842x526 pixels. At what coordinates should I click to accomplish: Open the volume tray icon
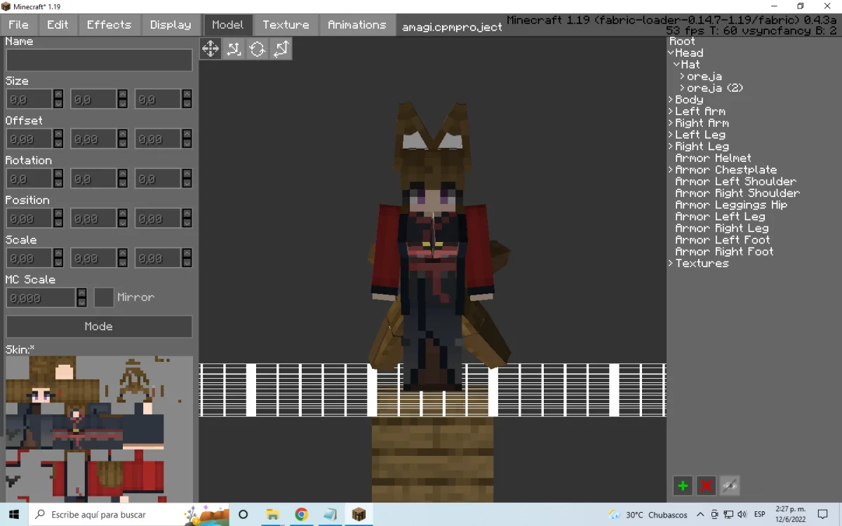[742, 514]
